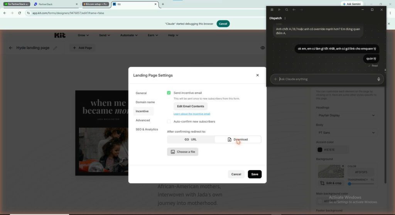
Task: Switch to the Fix PartnerStack tab
Action: 17,4
